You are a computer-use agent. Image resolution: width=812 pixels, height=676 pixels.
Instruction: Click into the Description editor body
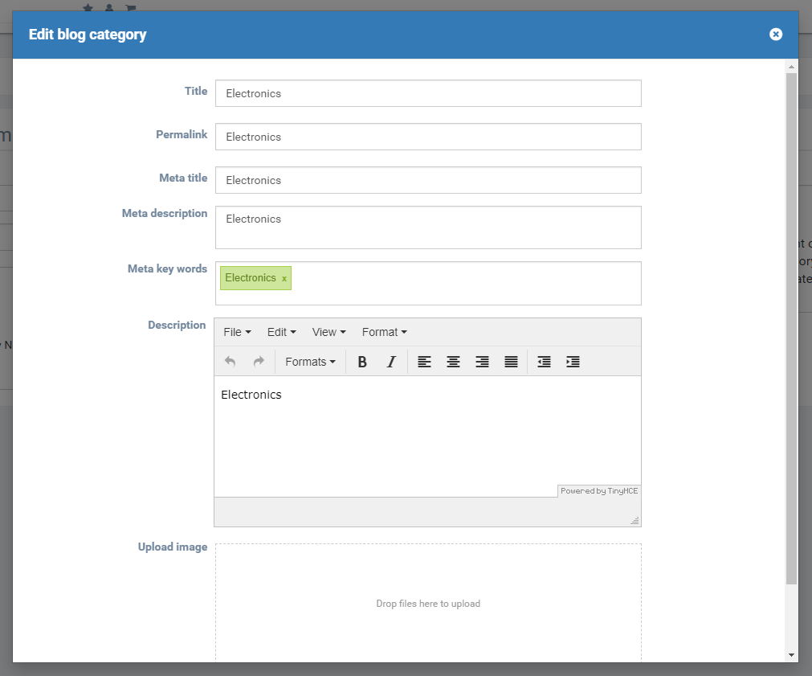[x=427, y=436]
